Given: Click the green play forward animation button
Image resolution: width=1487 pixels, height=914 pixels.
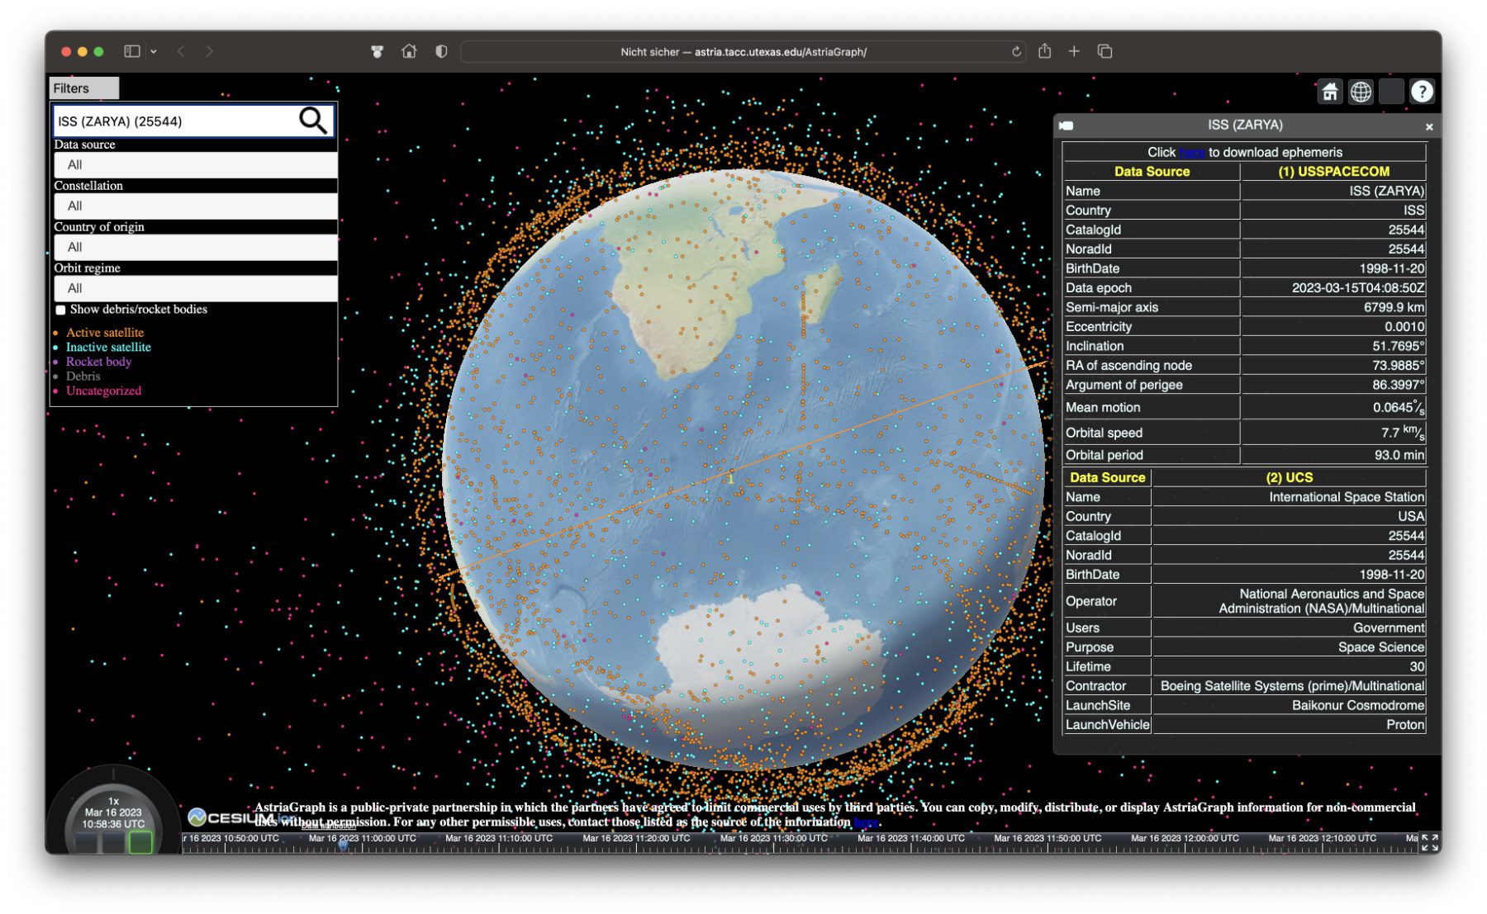Looking at the screenshot, I should [x=140, y=842].
